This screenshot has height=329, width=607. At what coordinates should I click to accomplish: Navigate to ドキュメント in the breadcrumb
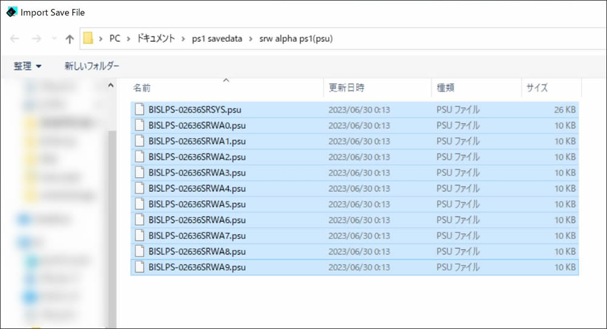155,39
